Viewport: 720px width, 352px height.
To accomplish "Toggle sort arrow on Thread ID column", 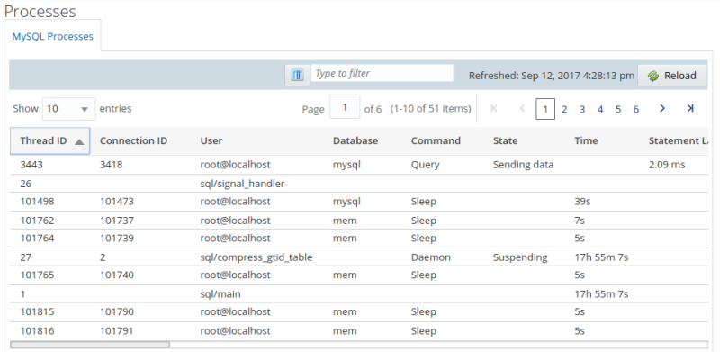I will pos(79,141).
